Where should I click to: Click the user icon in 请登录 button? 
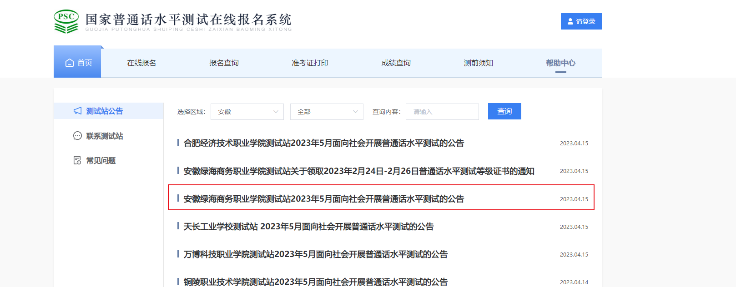click(x=570, y=21)
